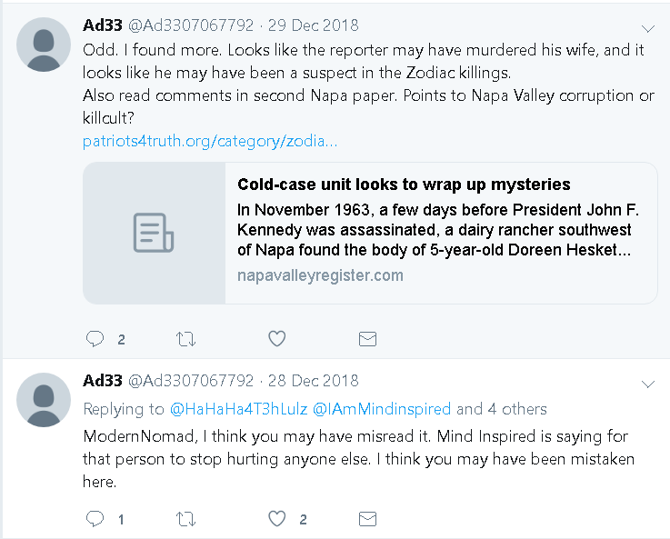This screenshot has height=539, width=670.
Task: Send the 29 Dec tweet via direct message
Action: point(367,339)
